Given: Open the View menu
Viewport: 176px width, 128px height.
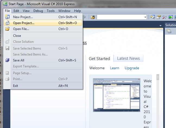Looking at the screenshot, I should coord(26,11).
